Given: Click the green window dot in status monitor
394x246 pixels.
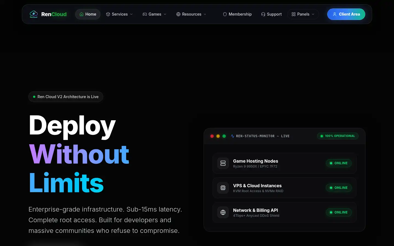Looking at the screenshot, I should 224,136.
